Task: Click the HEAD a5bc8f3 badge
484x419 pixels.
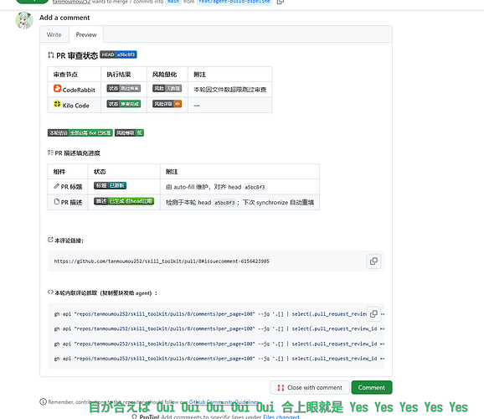Action: point(119,54)
